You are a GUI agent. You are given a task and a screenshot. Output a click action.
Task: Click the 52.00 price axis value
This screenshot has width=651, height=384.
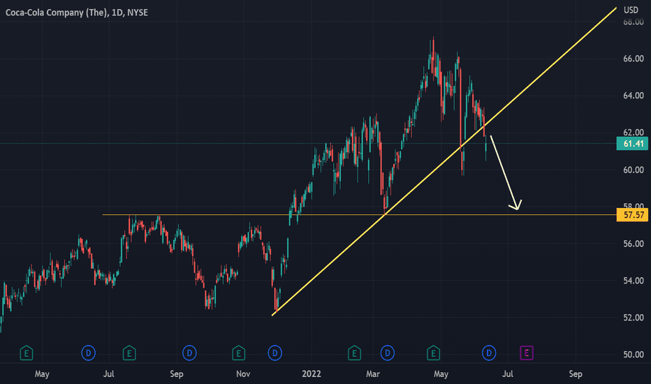click(633, 318)
